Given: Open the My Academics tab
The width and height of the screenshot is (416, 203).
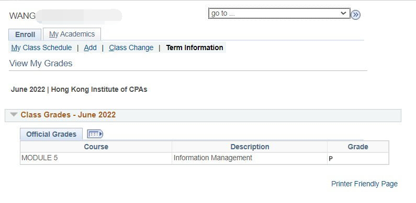Looking at the screenshot, I should click(x=72, y=34).
